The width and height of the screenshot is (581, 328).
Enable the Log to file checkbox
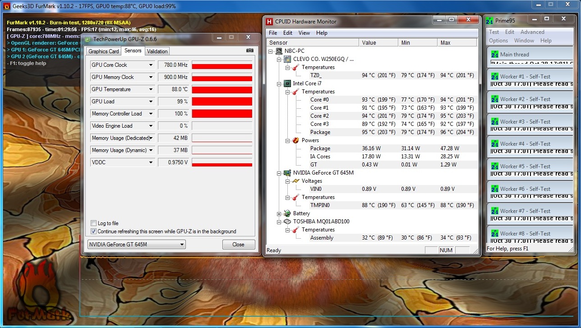[x=93, y=223]
